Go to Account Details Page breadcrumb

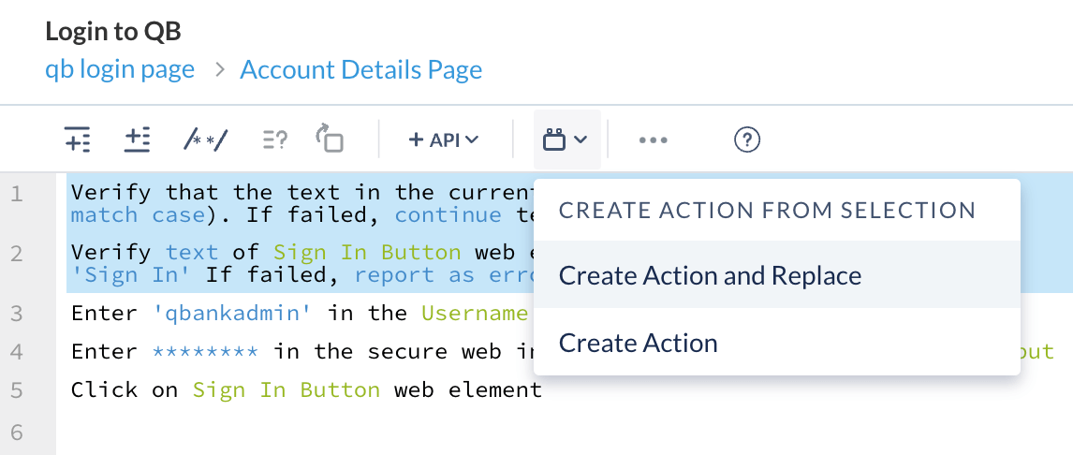click(361, 69)
